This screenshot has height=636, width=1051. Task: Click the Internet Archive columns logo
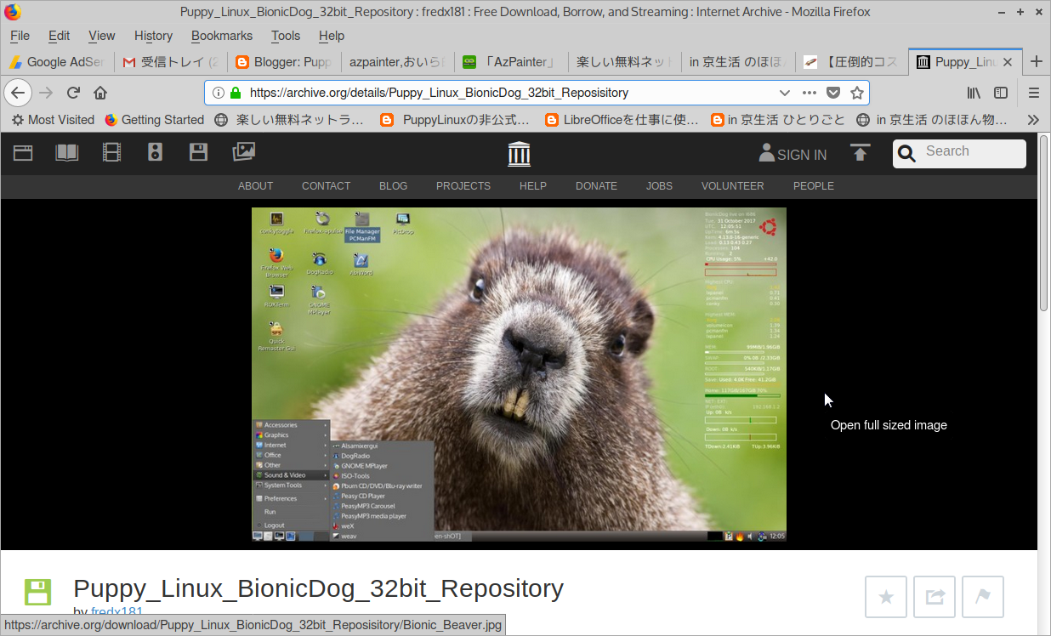click(519, 154)
